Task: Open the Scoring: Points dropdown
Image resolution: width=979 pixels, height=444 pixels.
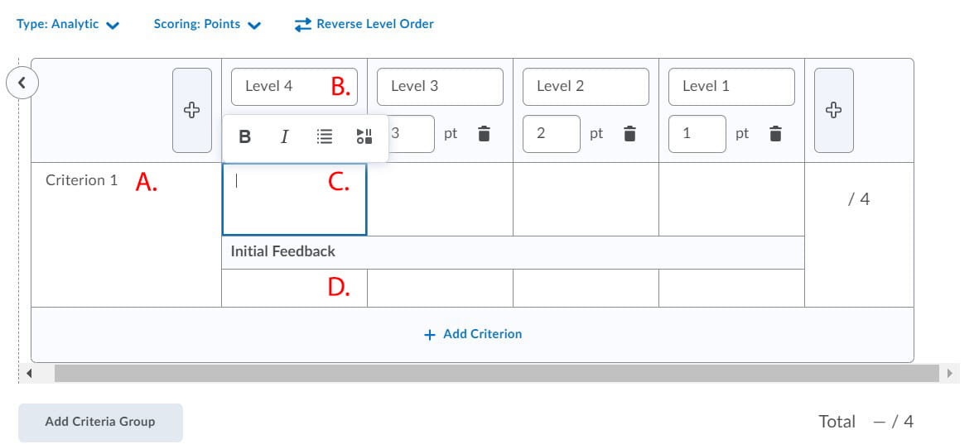Action: click(x=207, y=24)
